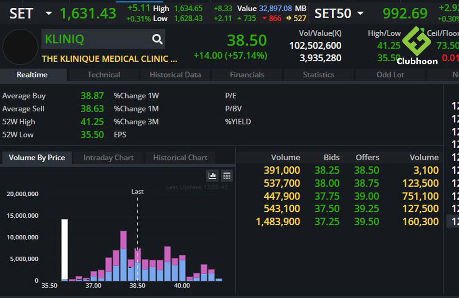Click the Bids column header
The width and height of the screenshot is (459, 298).
[331, 157]
